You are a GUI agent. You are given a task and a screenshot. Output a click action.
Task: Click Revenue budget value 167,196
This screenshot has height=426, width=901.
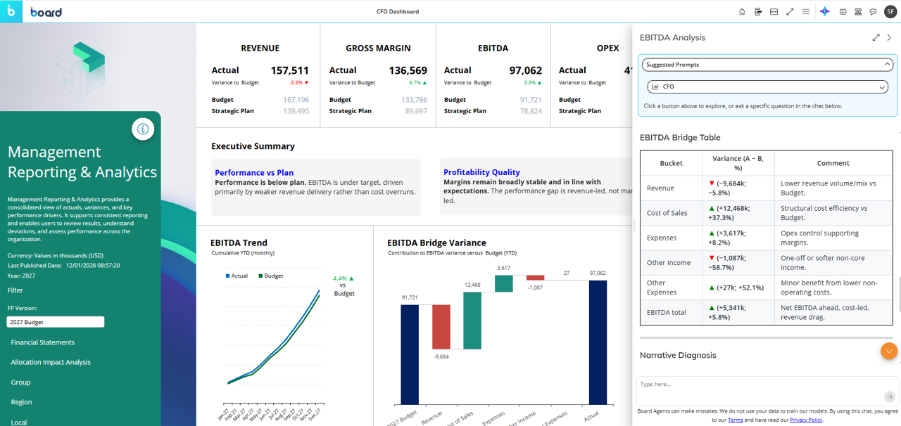[296, 100]
